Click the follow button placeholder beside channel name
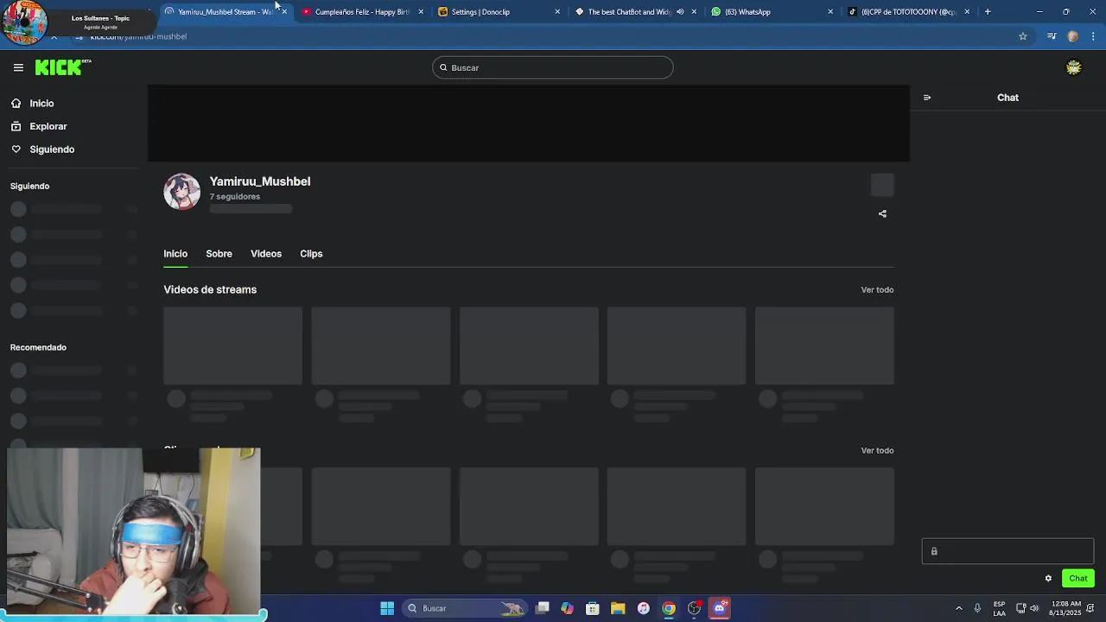The height and width of the screenshot is (622, 1106). (x=882, y=185)
